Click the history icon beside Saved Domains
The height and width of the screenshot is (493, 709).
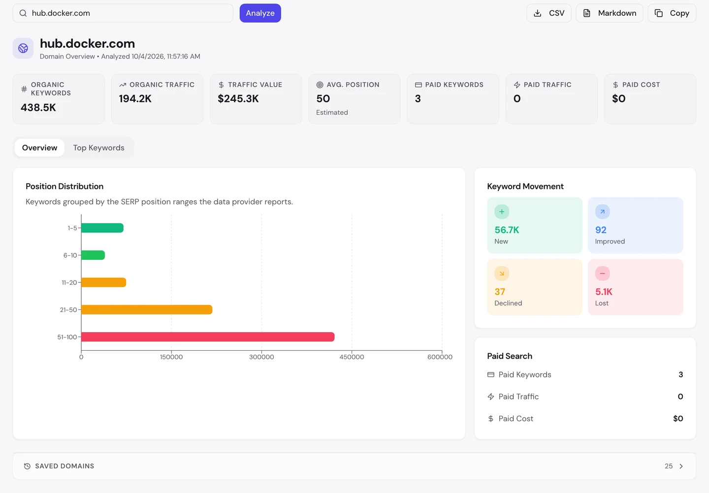coord(27,466)
